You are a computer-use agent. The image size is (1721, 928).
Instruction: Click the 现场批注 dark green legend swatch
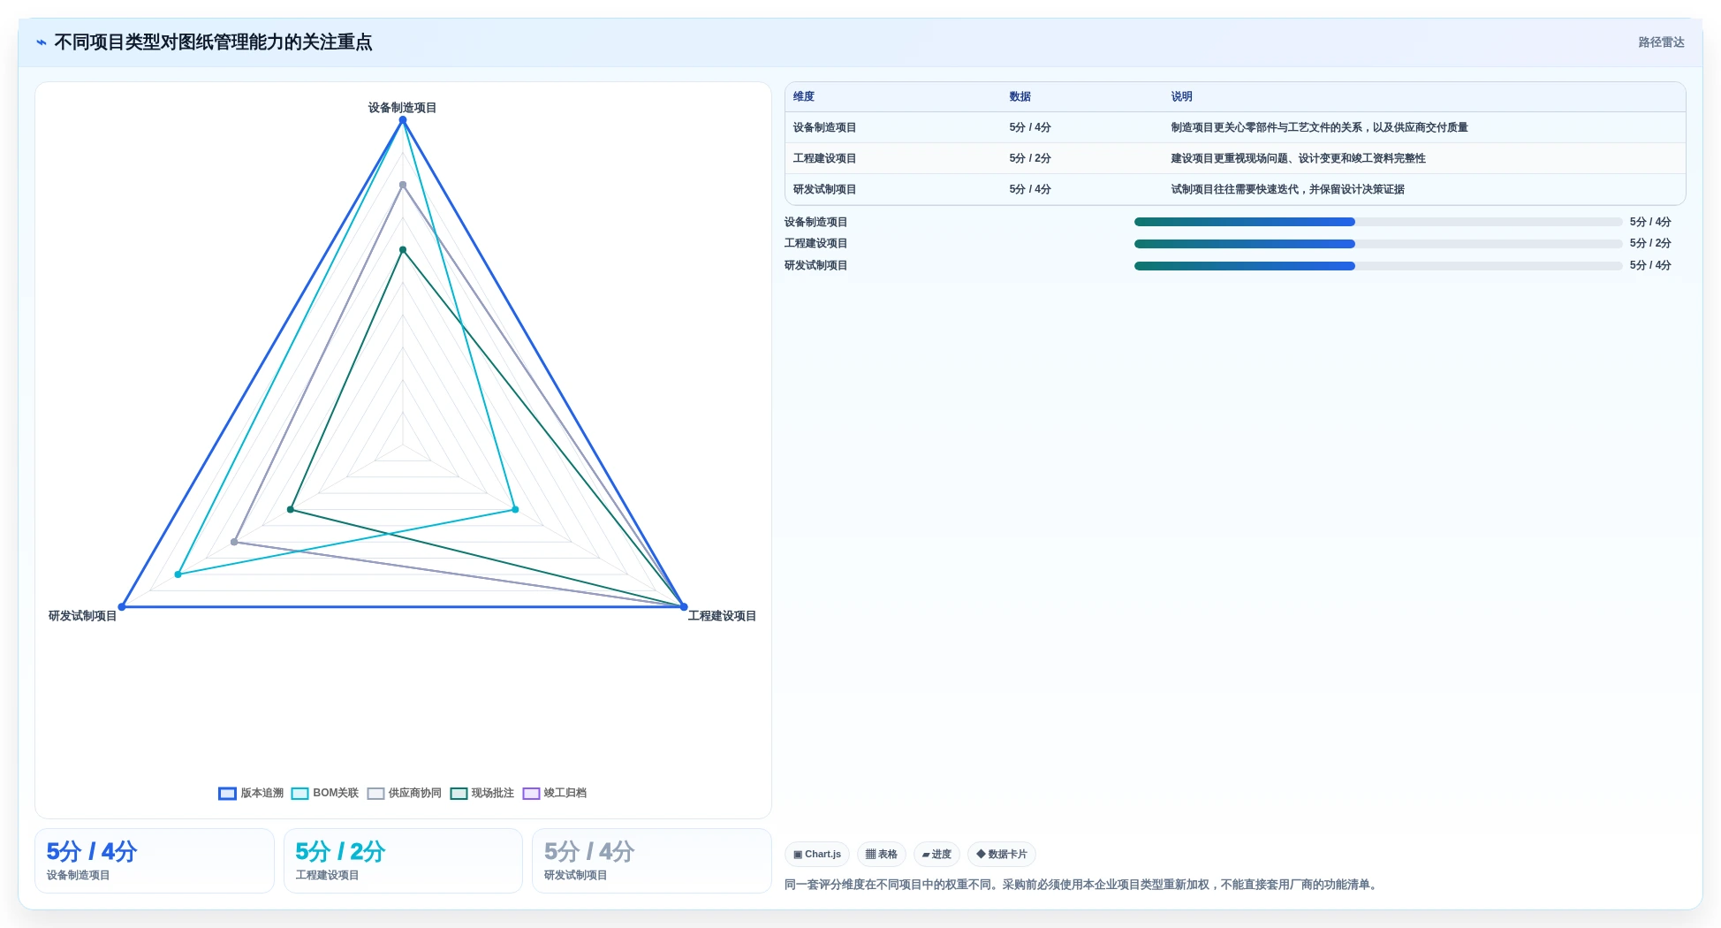point(459,794)
